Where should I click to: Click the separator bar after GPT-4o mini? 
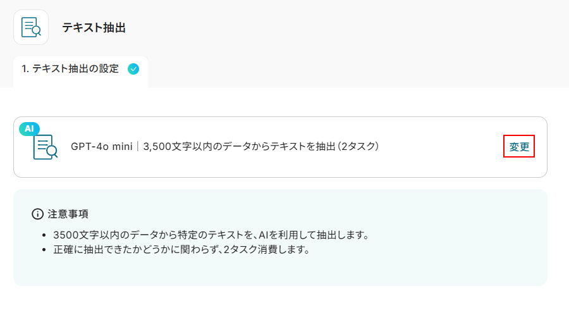(x=138, y=147)
